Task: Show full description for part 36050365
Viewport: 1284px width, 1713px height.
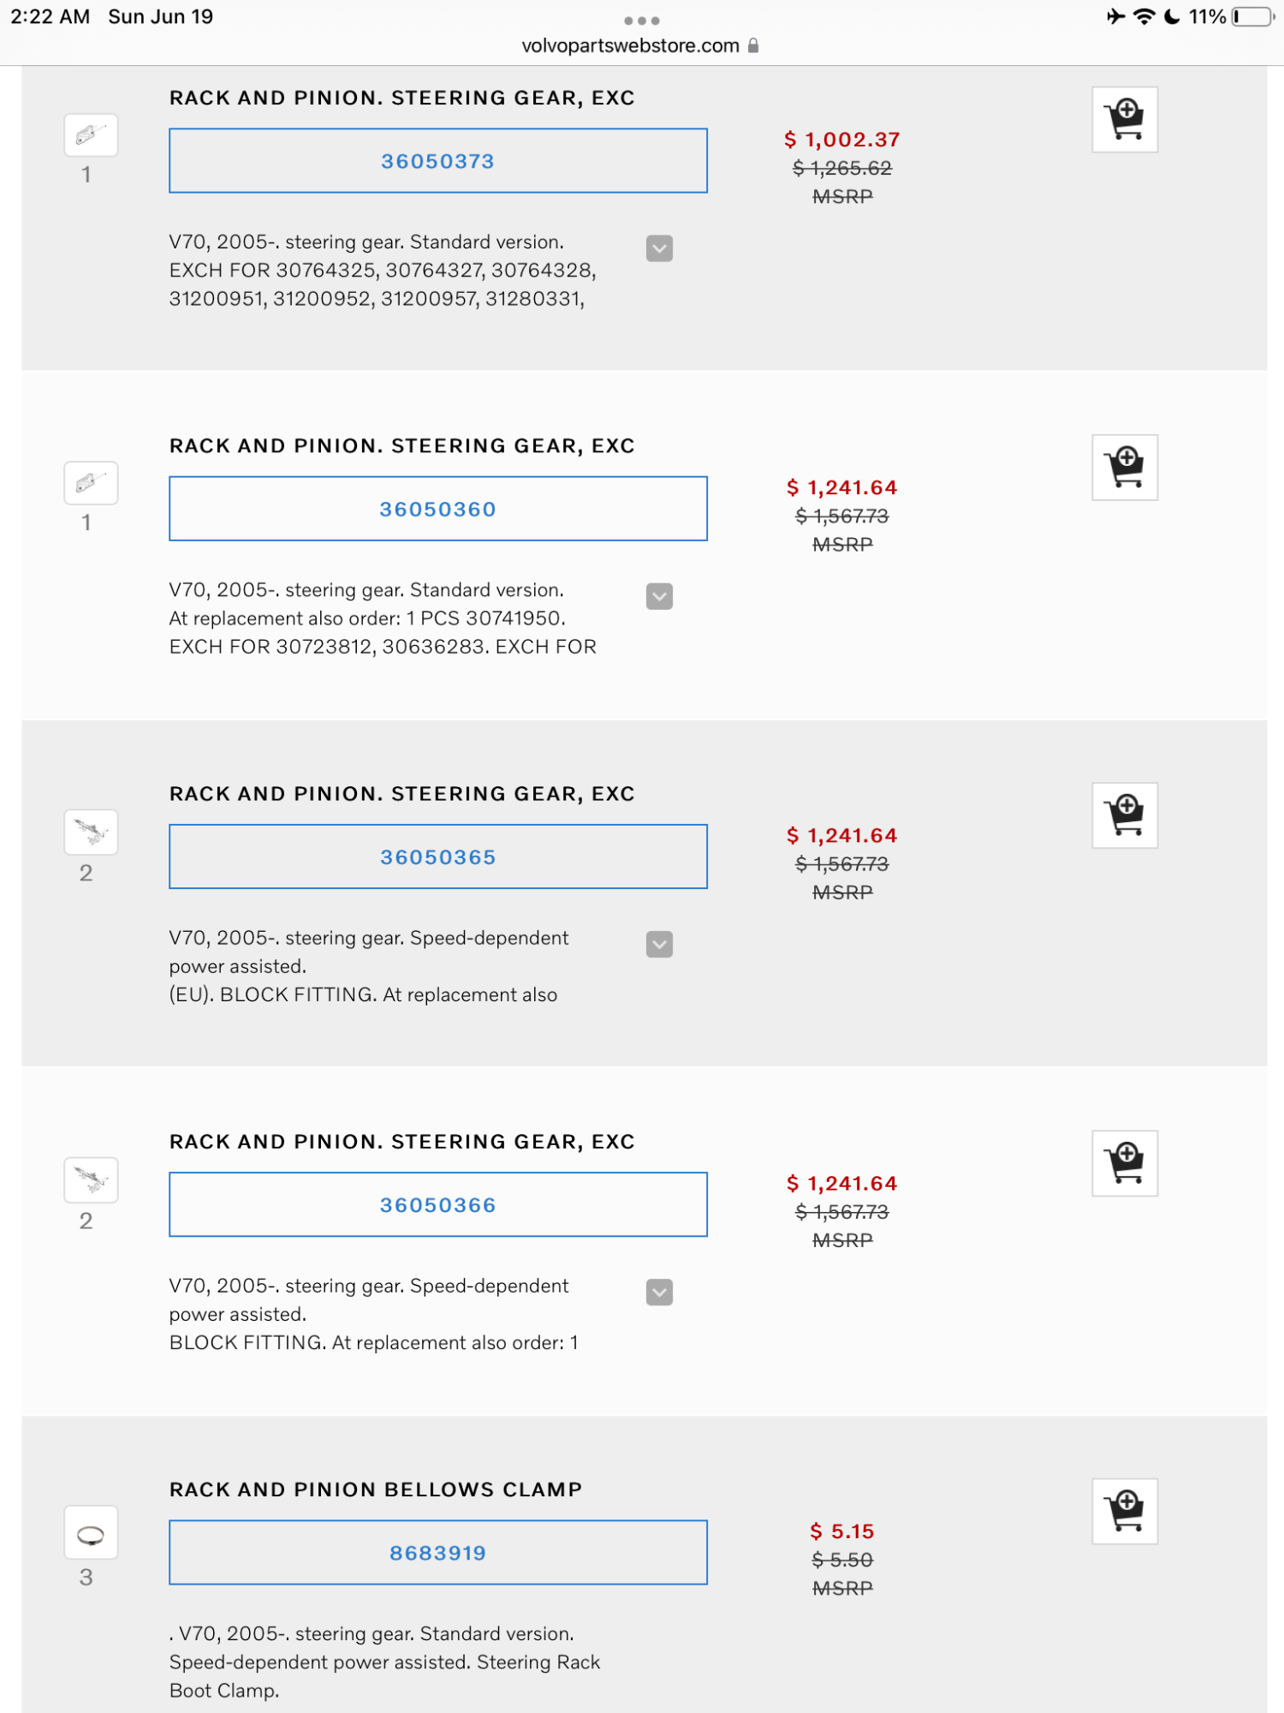Action: [658, 945]
